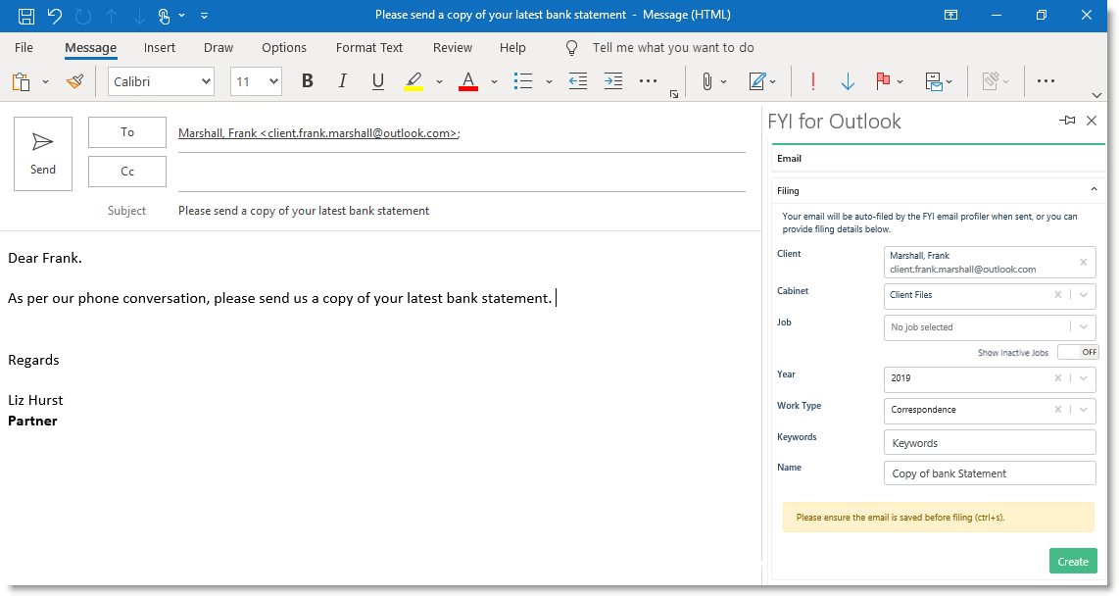Viewport: 1119px width, 597px height.
Task: Open formatting dialog launcher
Action: click(x=674, y=94)
